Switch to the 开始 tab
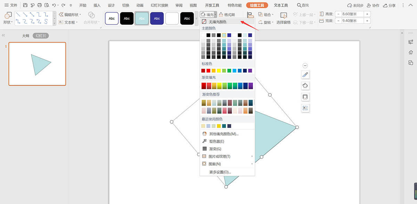Screen dimensions: 417x204 click(x=83, y=5)
